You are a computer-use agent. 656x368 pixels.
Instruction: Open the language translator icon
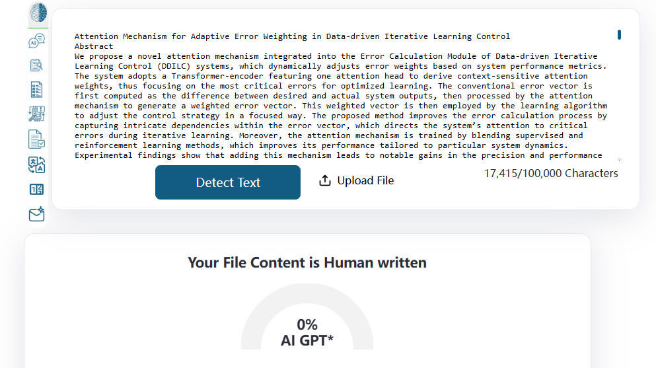coord(37,165)
